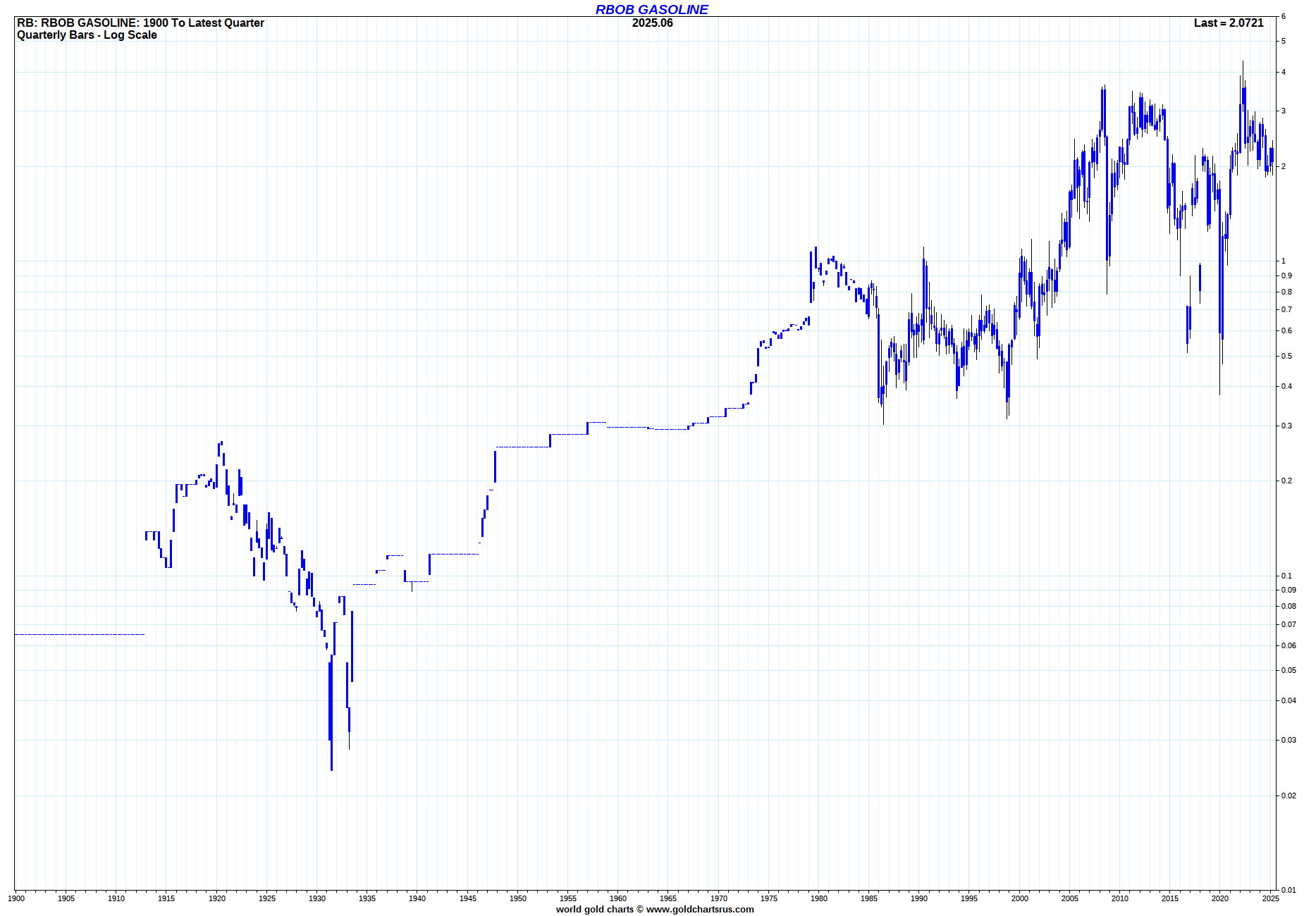
Task: Click the 3 price axis label
Action: pyautogui.click(x=1284, y=111)
